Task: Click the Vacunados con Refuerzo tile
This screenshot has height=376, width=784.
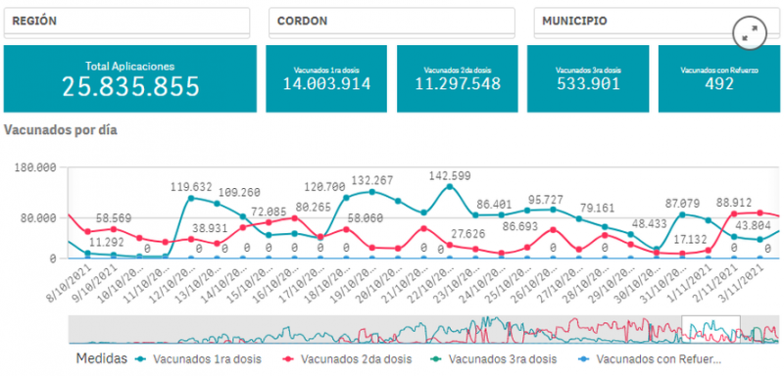Action: coord(719,79)
